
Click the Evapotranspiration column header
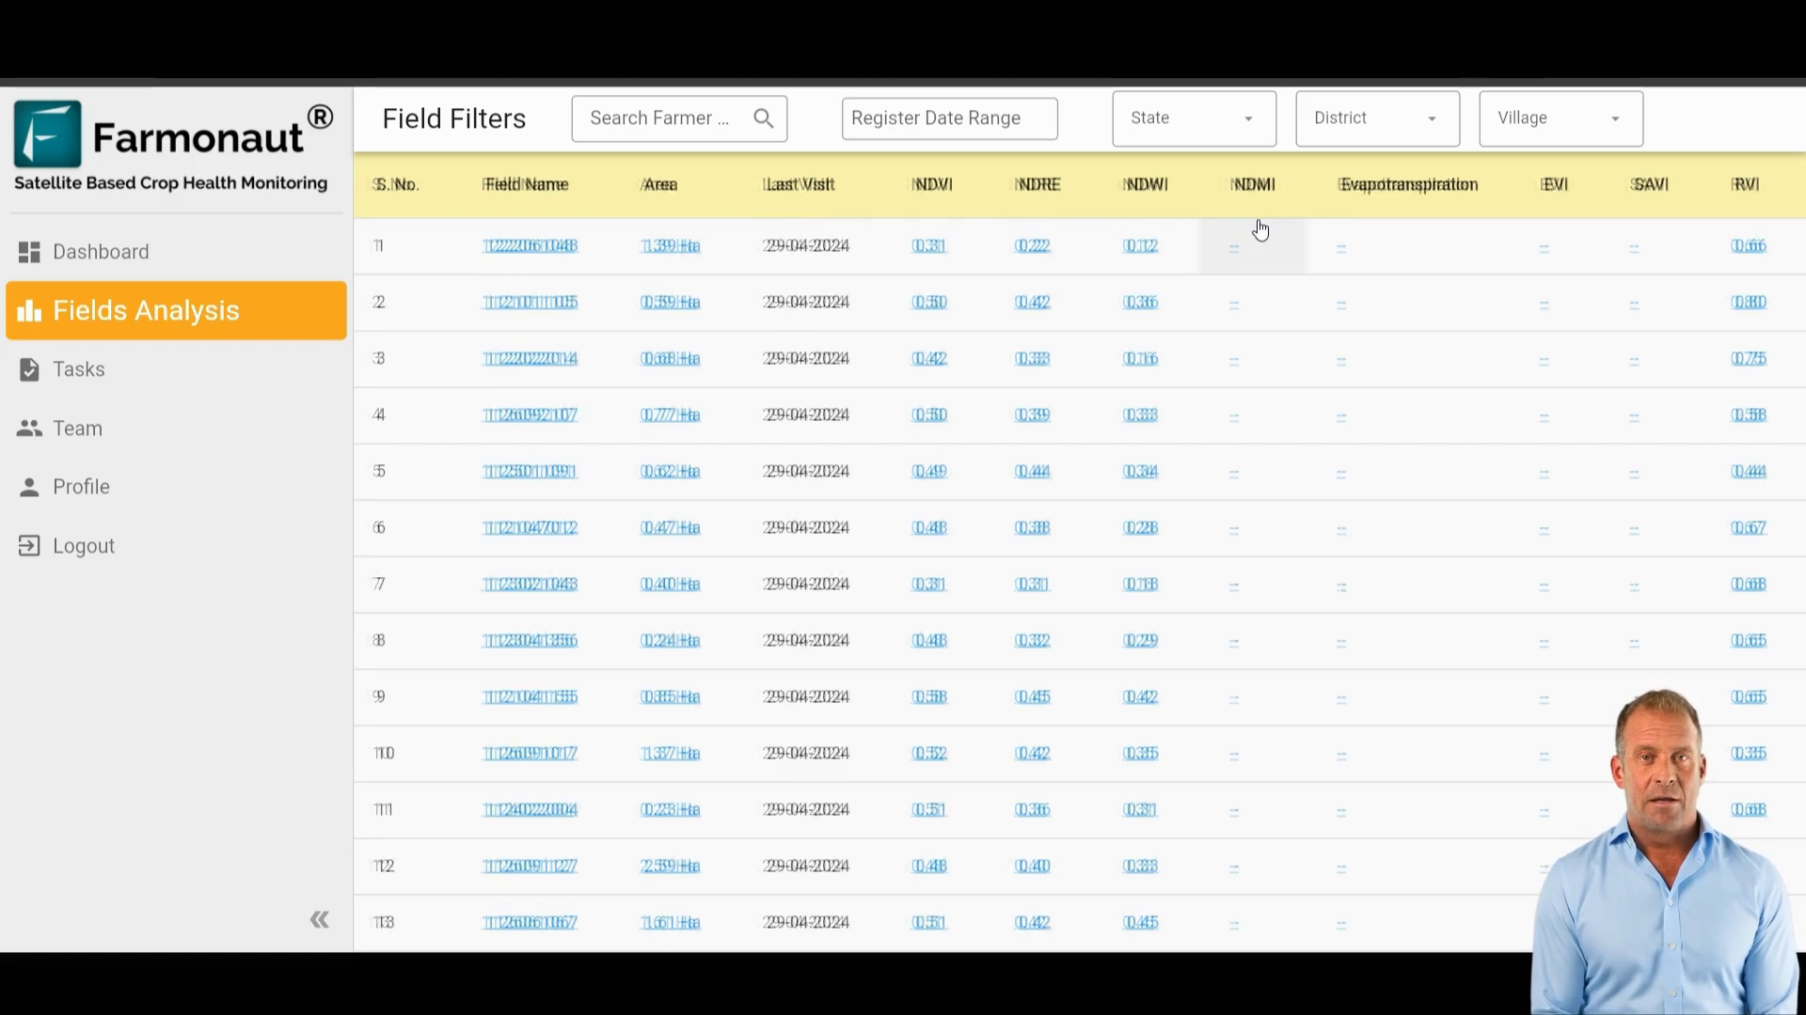click(x=1408, y=185)
